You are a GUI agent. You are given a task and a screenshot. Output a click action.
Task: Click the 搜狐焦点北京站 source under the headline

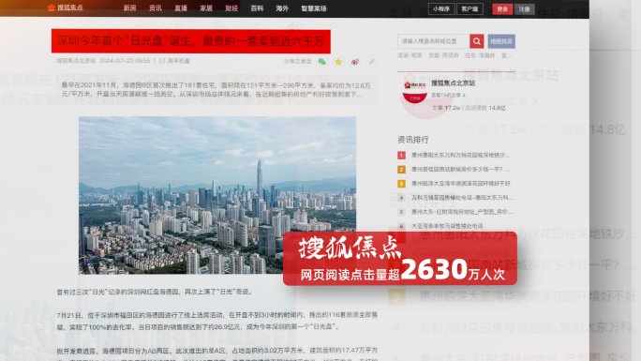(76, 61)
